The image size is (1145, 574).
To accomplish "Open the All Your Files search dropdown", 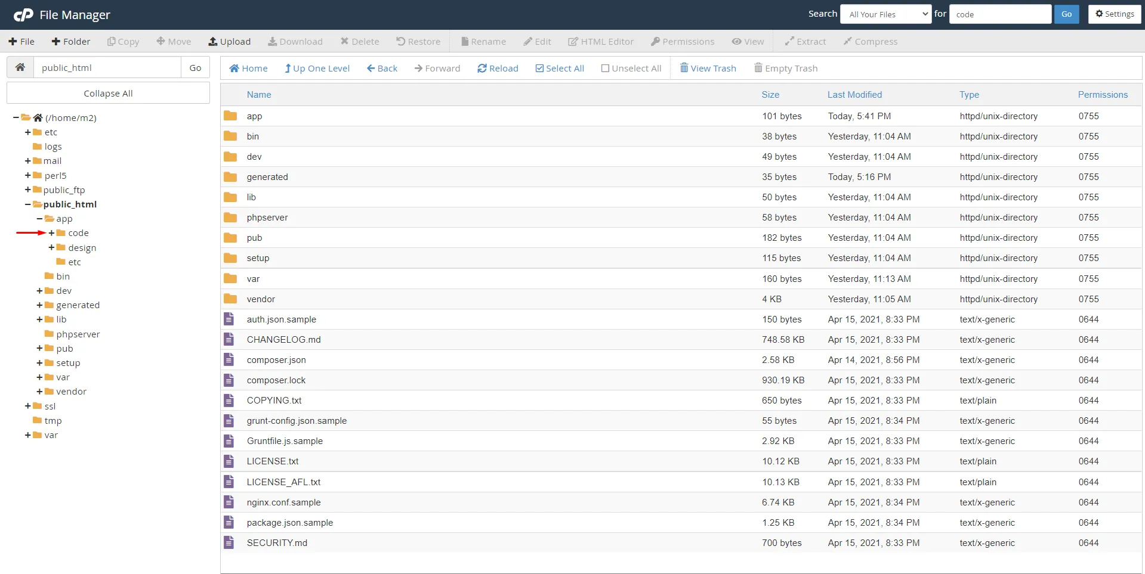I will (x=885, y=14).
